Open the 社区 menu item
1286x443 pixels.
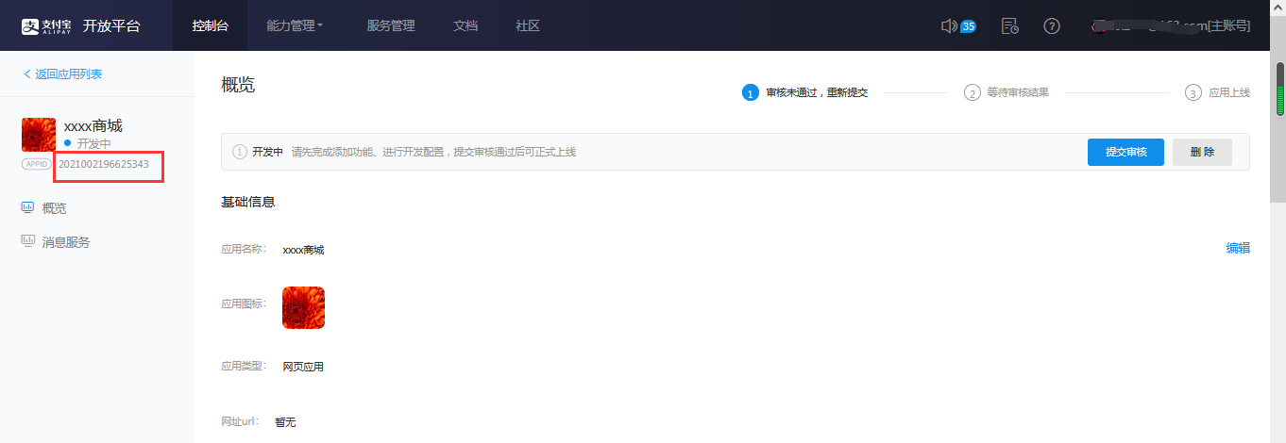click(528, 25)
